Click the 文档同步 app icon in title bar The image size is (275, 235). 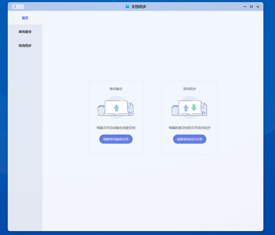click(x=128, y=6)
